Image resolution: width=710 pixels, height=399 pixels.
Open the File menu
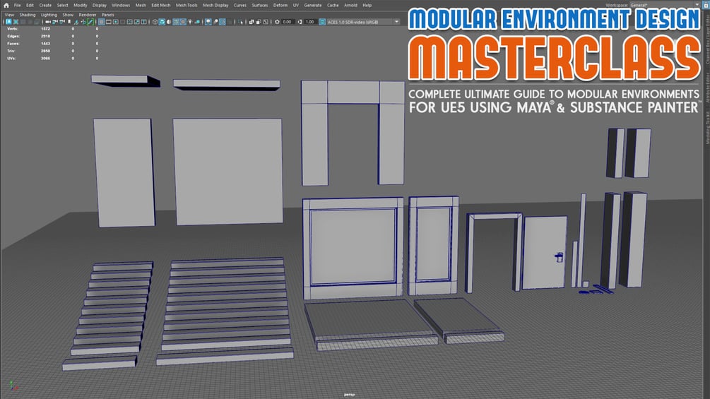17,6
